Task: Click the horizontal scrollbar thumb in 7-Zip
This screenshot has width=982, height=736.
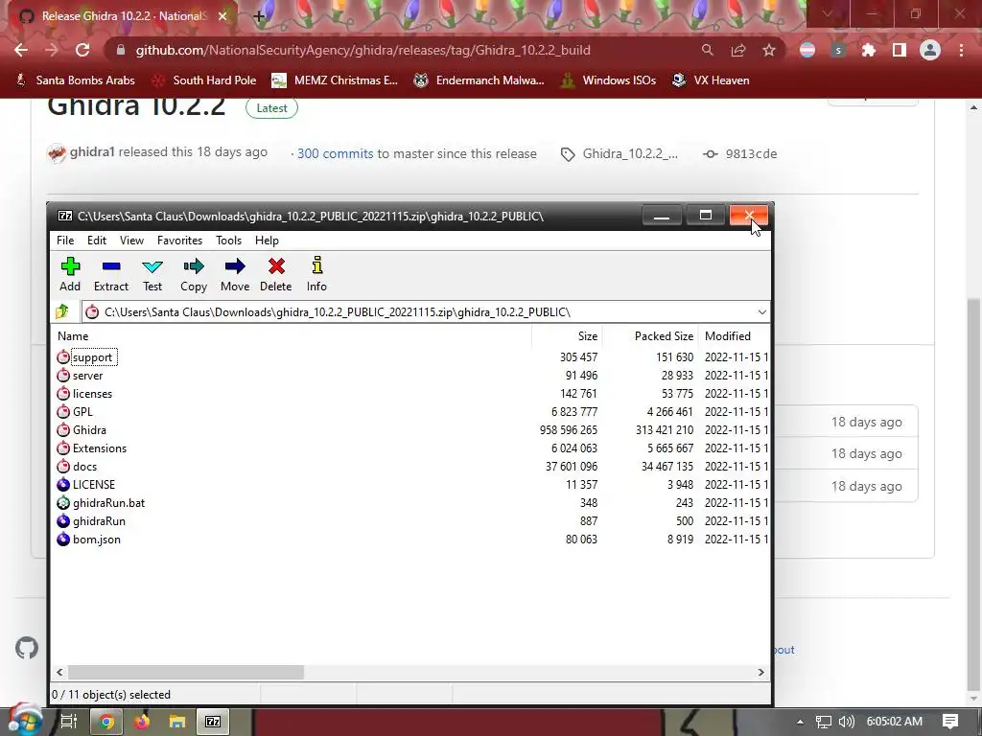Action: (x=186, y=672)
